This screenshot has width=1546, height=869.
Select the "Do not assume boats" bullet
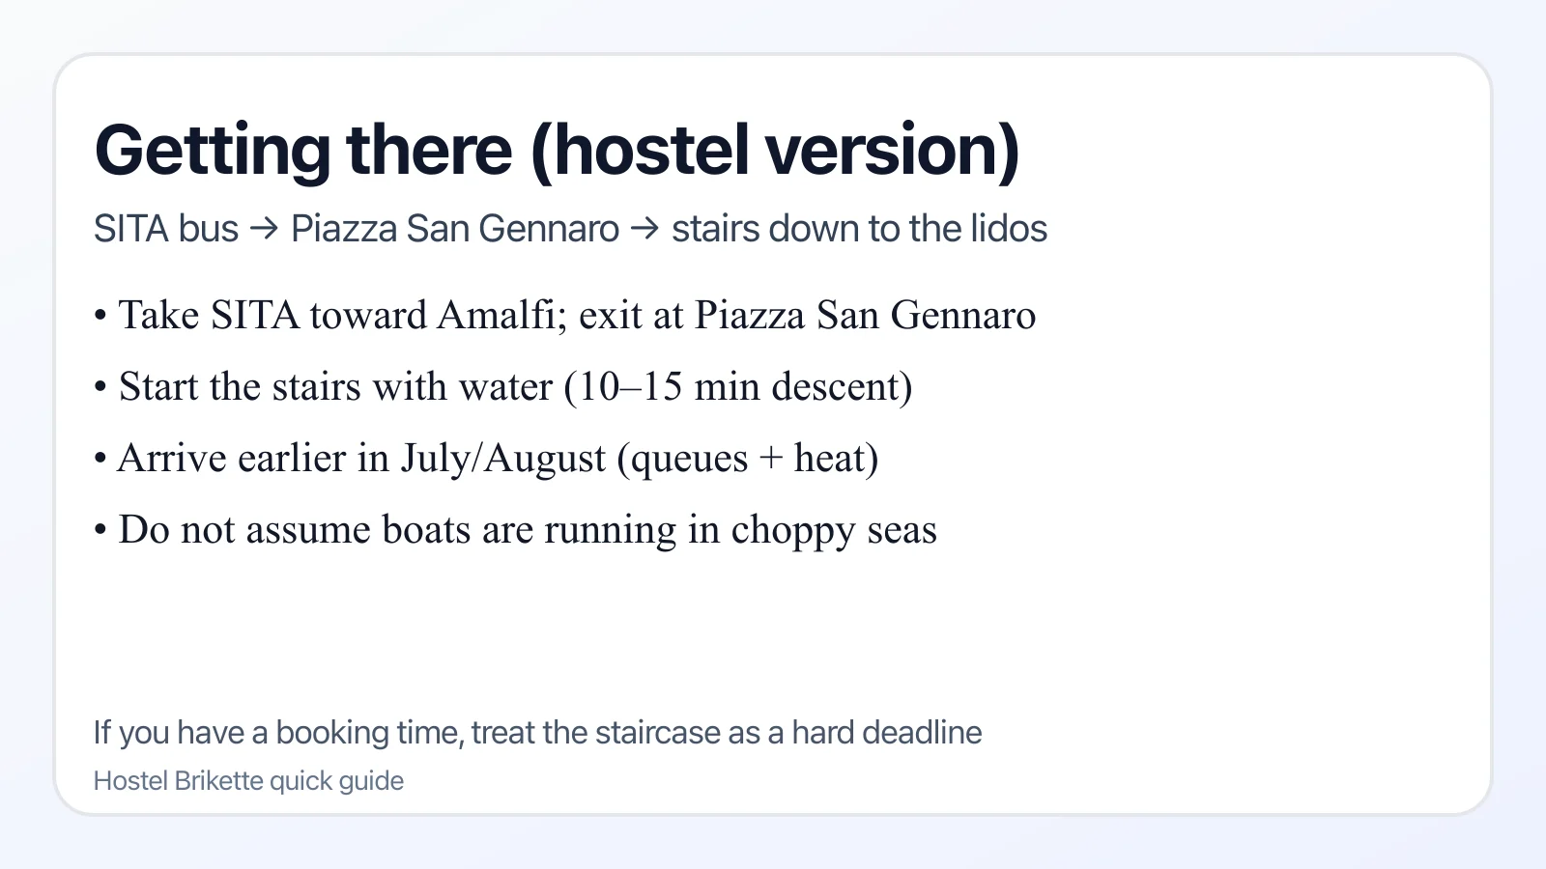click(x=528, y=530)
